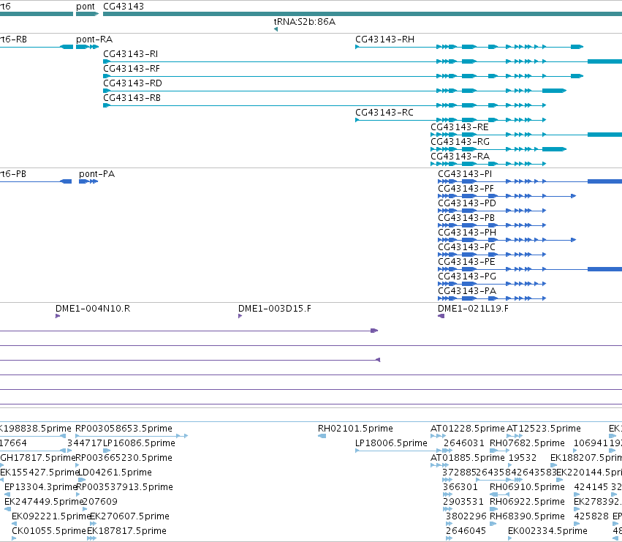Select the CG43143-PA protein label

(x=467, y=291)
